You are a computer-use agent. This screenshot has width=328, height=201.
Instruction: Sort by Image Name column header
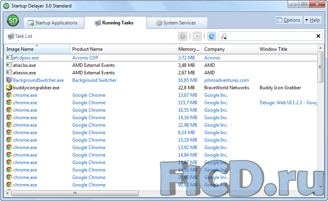(37, 49)
